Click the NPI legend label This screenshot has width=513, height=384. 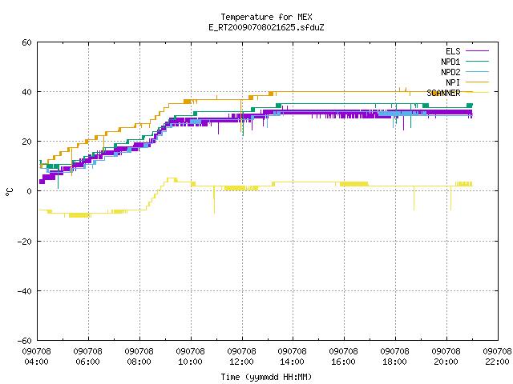tap(453, 82)
